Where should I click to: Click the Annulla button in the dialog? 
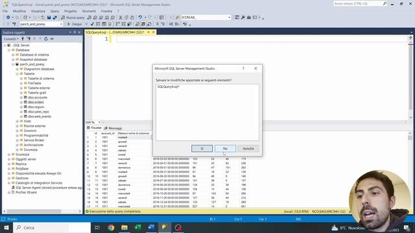[248, 148]
